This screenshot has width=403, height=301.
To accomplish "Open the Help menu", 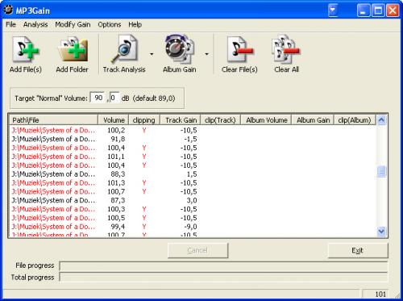I will coord(135,24).
